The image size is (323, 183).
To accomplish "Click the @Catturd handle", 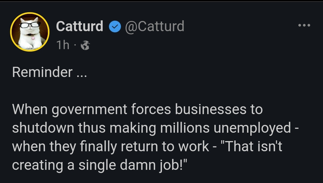I will point(154,26).
